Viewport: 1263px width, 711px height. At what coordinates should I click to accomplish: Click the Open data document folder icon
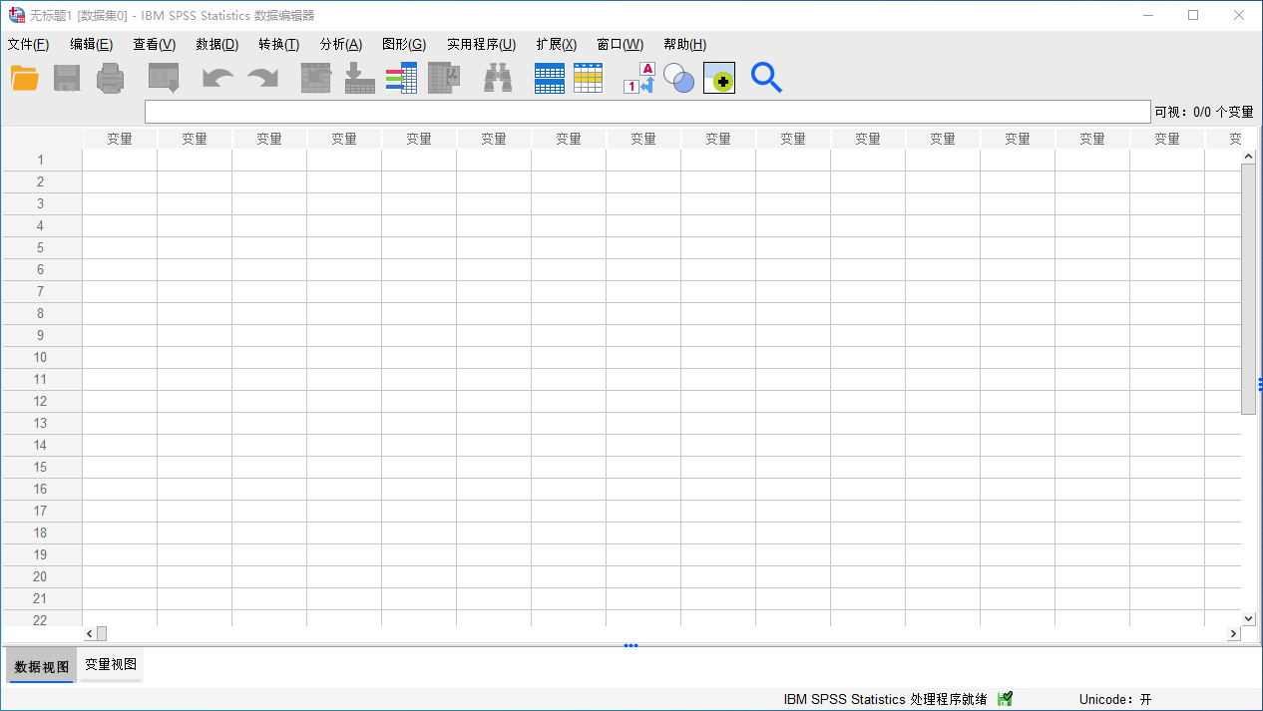pyautogui.click(x=25, y=78)
